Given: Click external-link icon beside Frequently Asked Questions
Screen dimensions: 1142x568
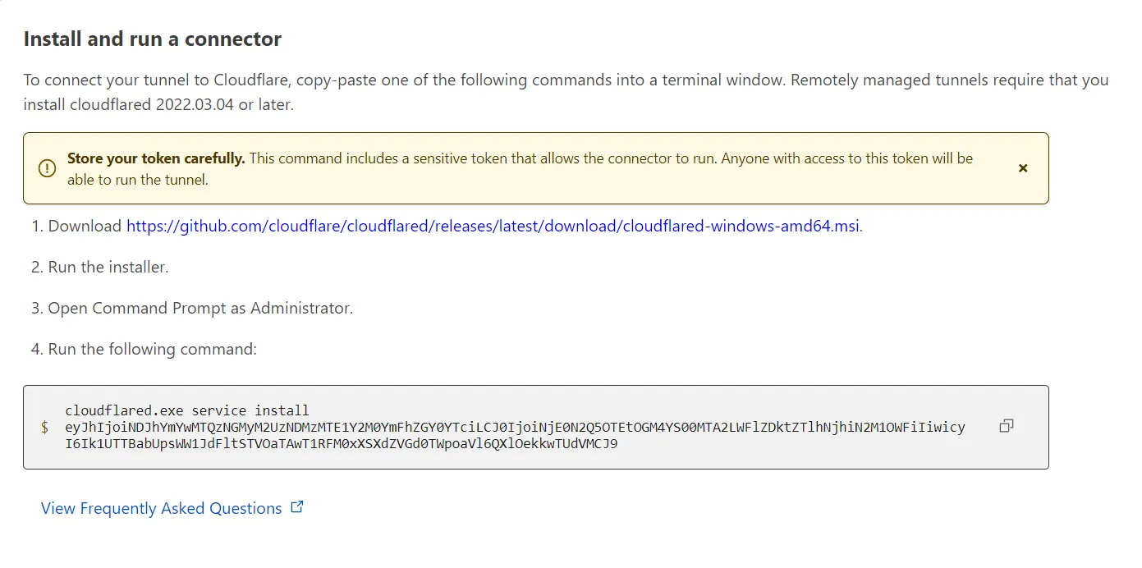Looking at the screenshot, I should (297, 507).
